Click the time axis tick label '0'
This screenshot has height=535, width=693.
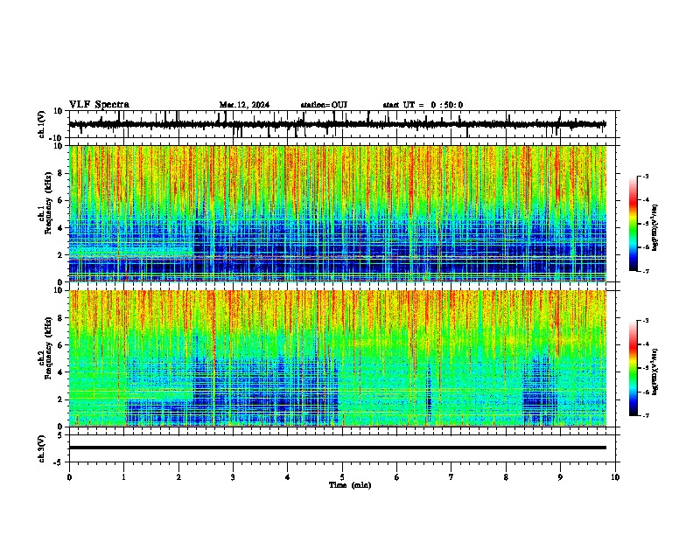pos(69,477)
